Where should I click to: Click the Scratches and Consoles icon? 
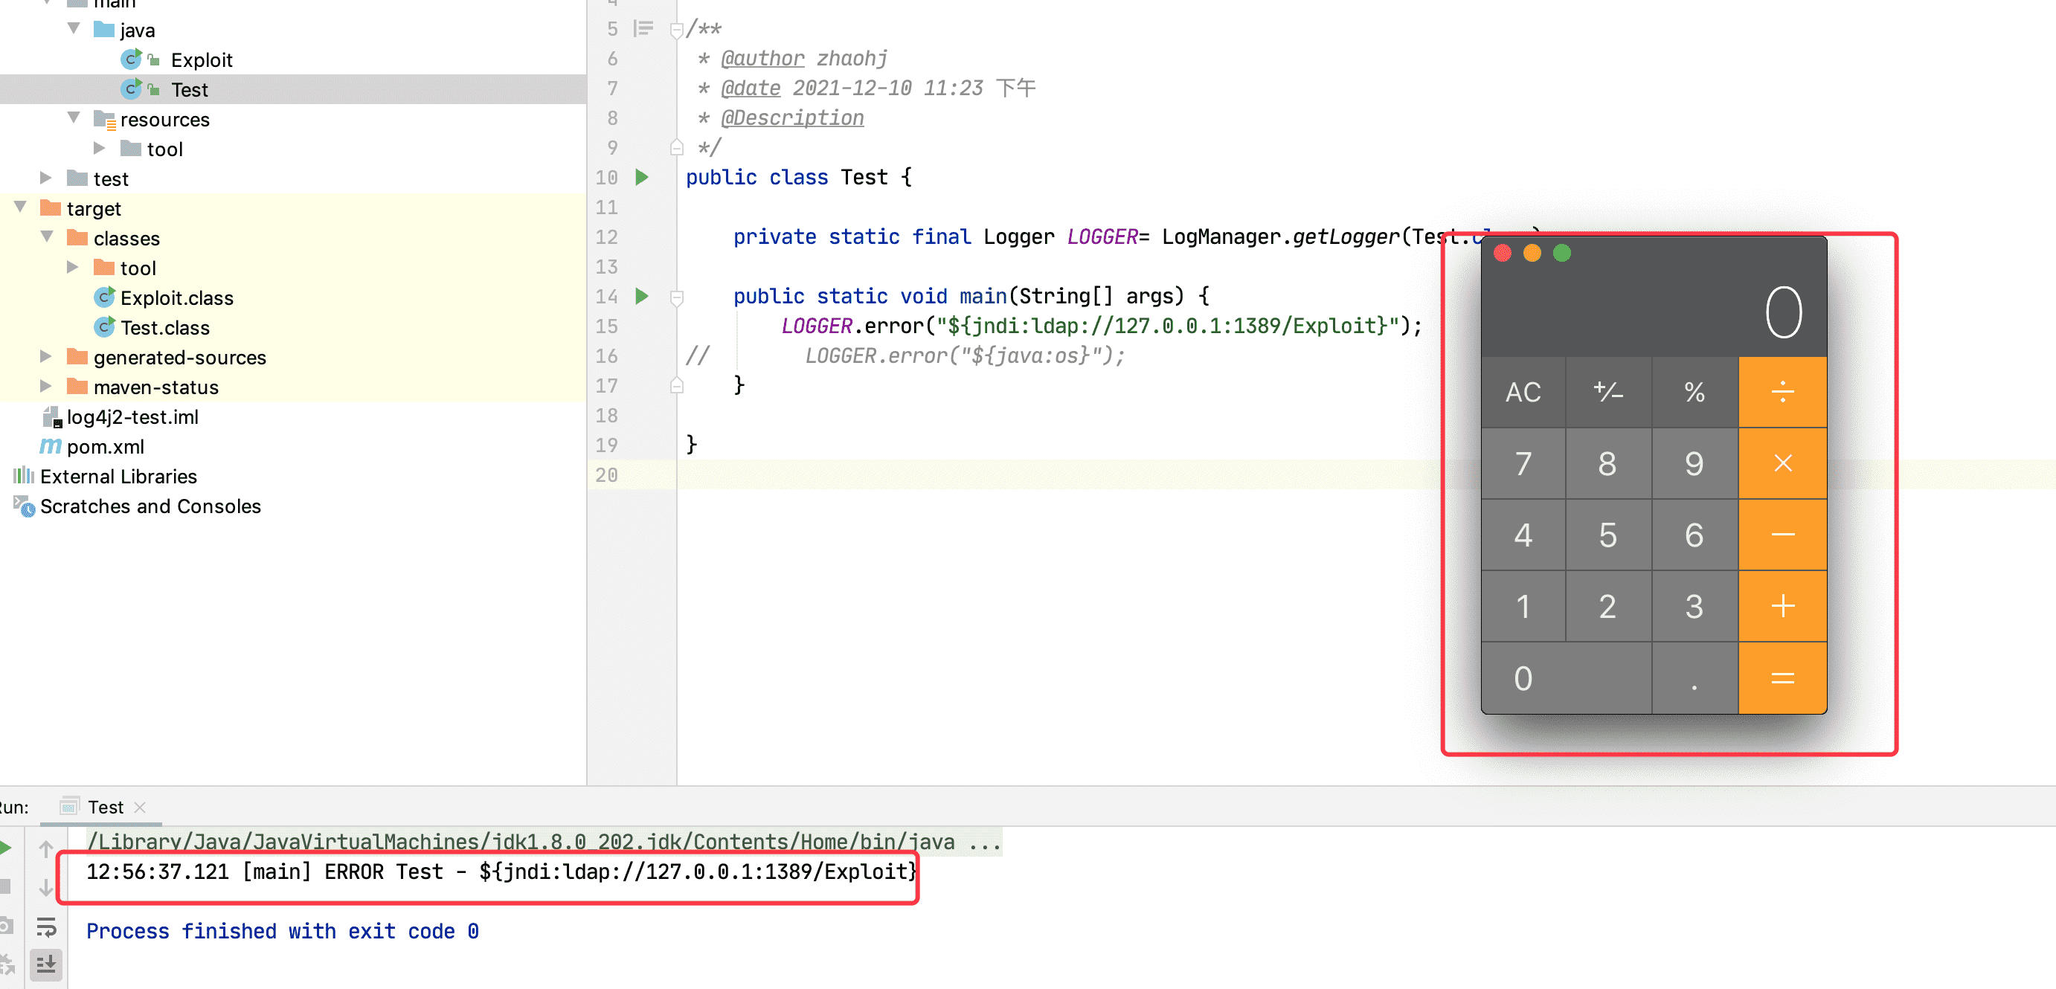(24, 506)
